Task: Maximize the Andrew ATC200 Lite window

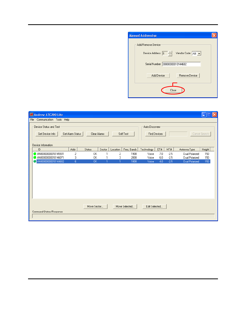Action: click(x=209, y=115)
